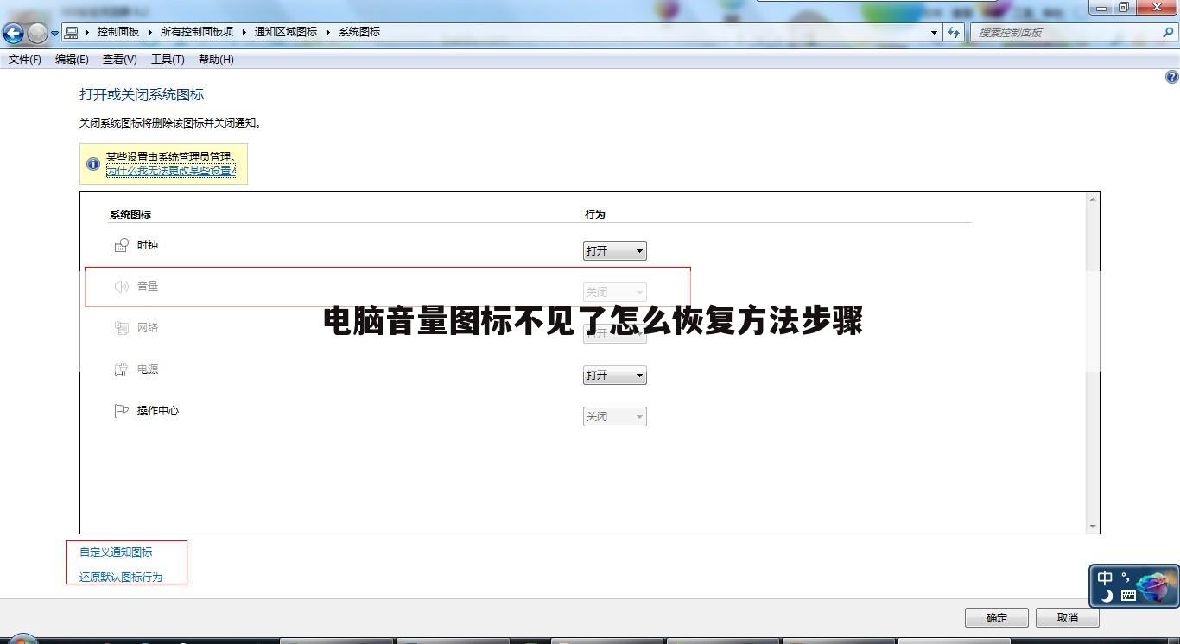Viewport: 1180px width, 644px height.
Task: Click the 确定 button
Action: click(x=995, y=617)
